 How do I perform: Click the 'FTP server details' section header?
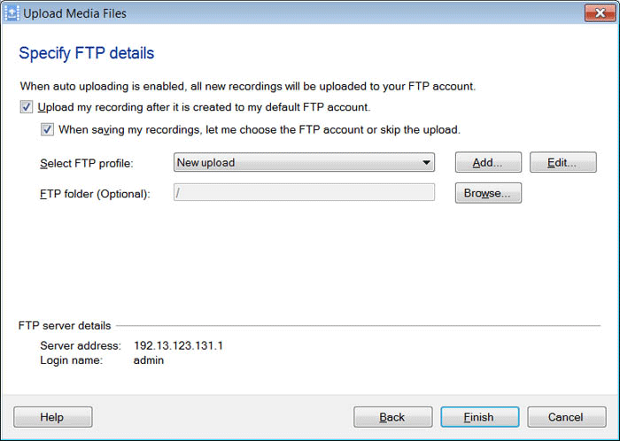pyautogui.click(x=65, y=326)
